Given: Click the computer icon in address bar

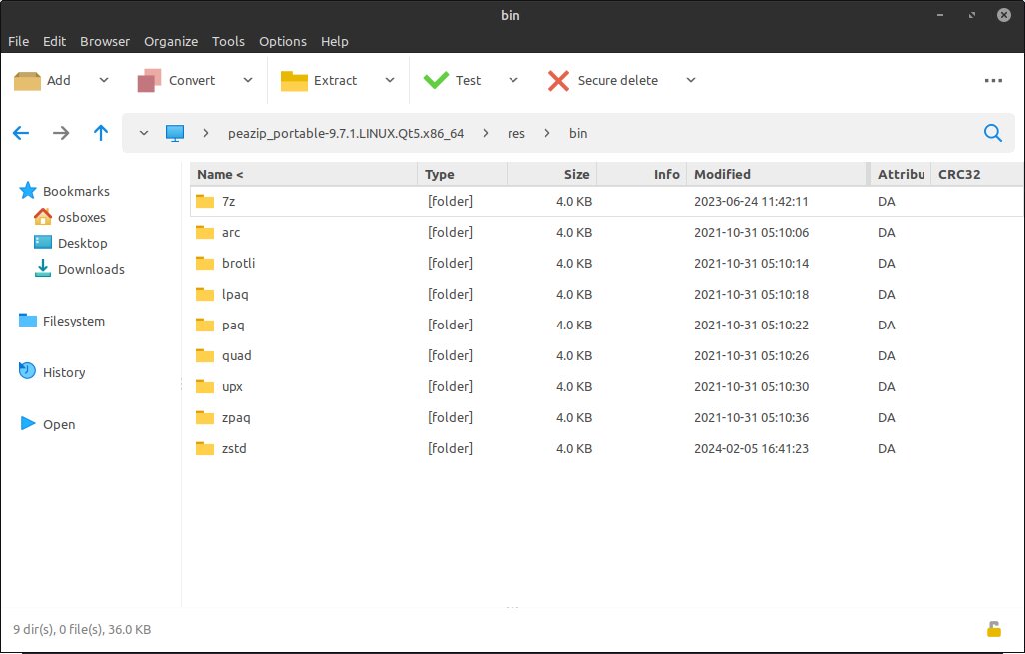Looking at the screenshot, I should tap(175, 133).
